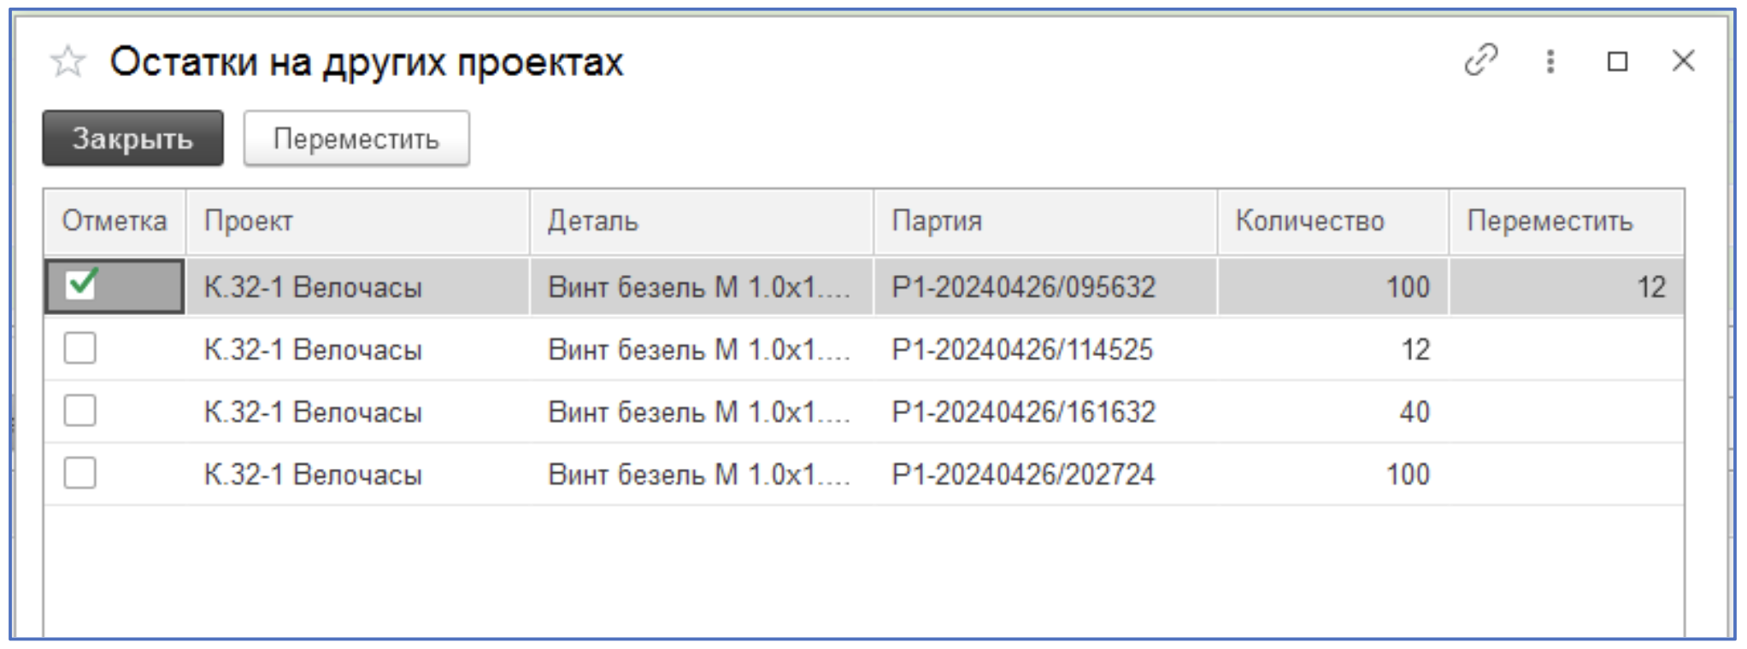Click the Количество column header

click(x=1332, y=222)
